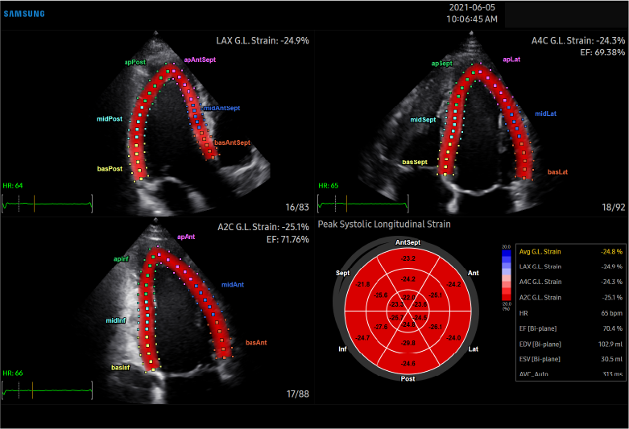Screen dimensions: 629x429
Task: Click bull's-eye segment value -24.7
Action: click(362, 338)
